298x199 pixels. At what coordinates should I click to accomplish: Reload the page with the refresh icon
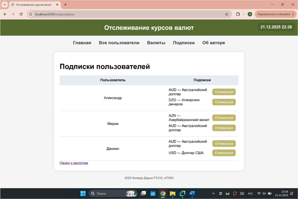(21, 14)
